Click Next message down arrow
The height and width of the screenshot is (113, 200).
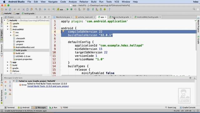pyautogui.click(x=6, y=90)
